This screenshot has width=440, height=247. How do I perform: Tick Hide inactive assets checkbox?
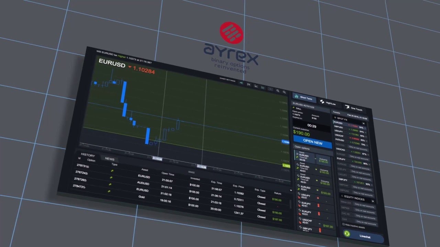343,224
